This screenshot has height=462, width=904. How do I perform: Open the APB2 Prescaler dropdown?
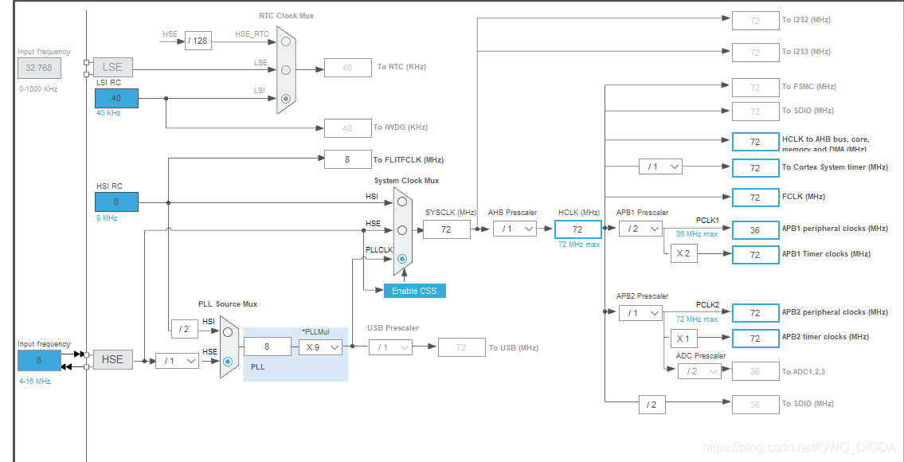[x=640, y=313]
